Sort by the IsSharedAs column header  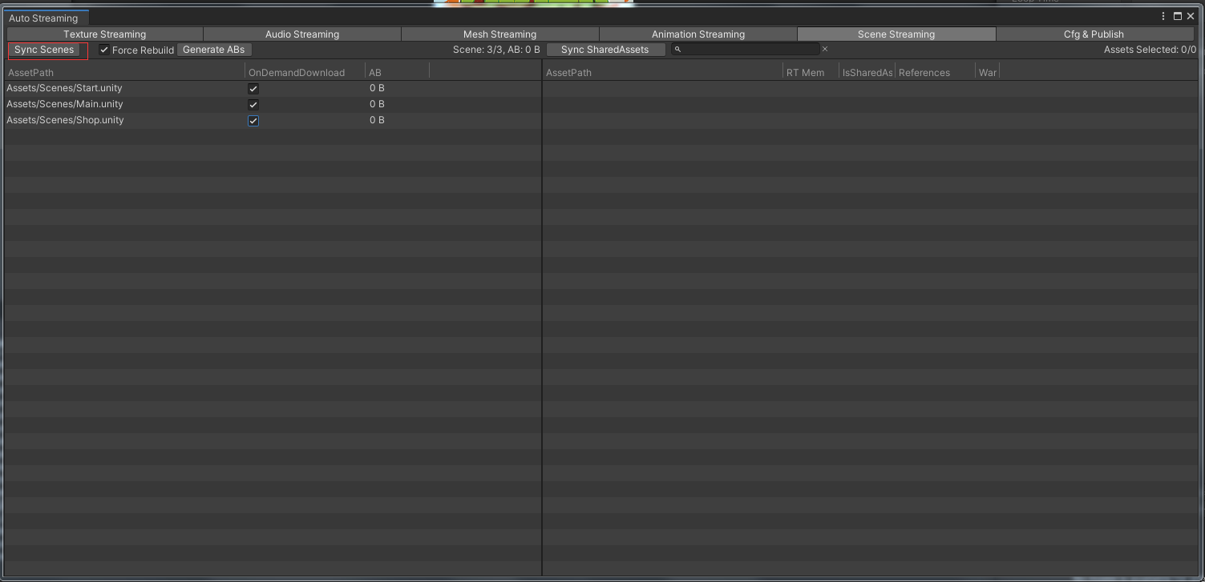coord(867,72)
